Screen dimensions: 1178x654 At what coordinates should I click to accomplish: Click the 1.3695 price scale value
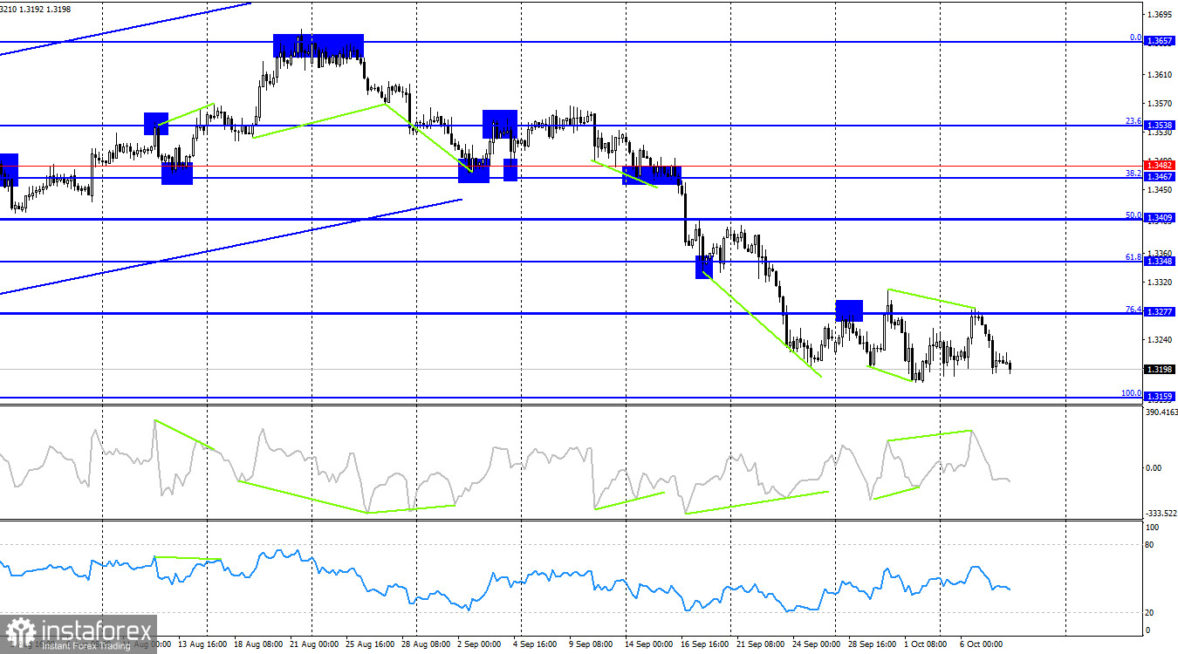tap(1160, 15)
